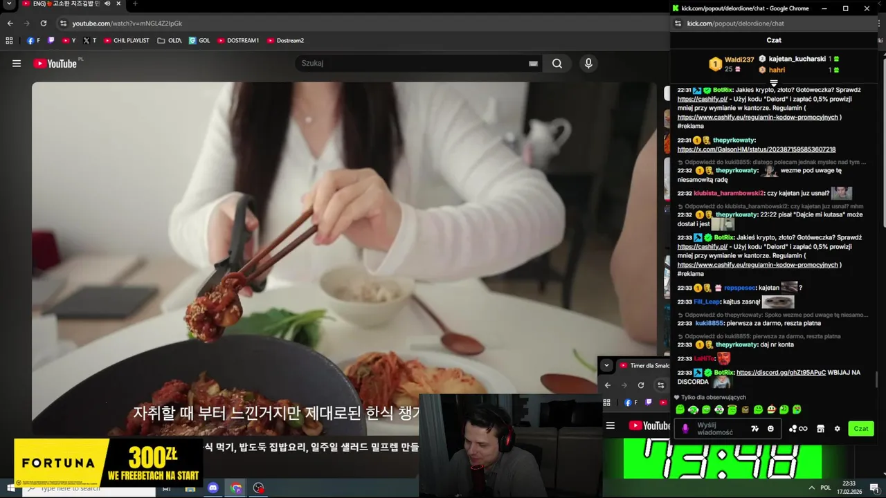886x498 pixels.
Task: Open cashify.pl link in 22:31 BotRix message
Action: [702, 99]
